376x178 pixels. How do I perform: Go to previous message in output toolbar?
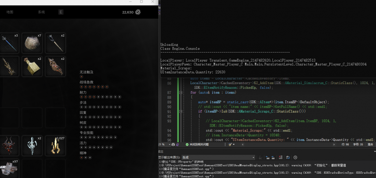267,157
